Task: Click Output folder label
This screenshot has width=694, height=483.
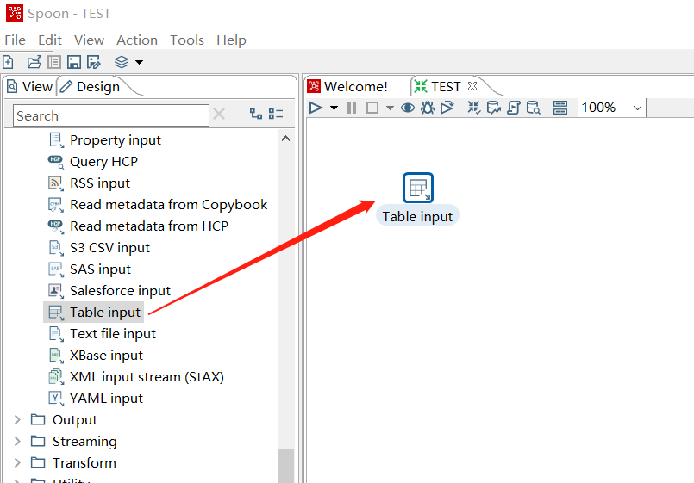Action: tap(75, 420)
